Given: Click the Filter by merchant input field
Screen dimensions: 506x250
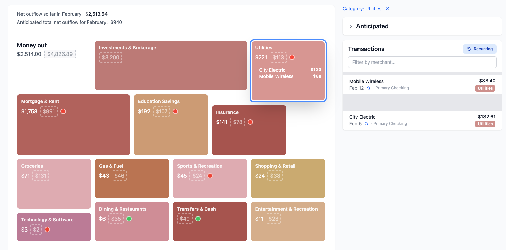Looking at the screenshot, I should pyautogui.click(x=422, y=62).
